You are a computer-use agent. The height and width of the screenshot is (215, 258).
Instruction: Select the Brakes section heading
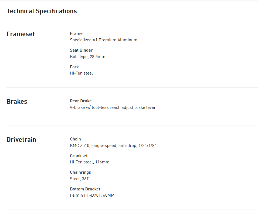[x=17, y=102]
